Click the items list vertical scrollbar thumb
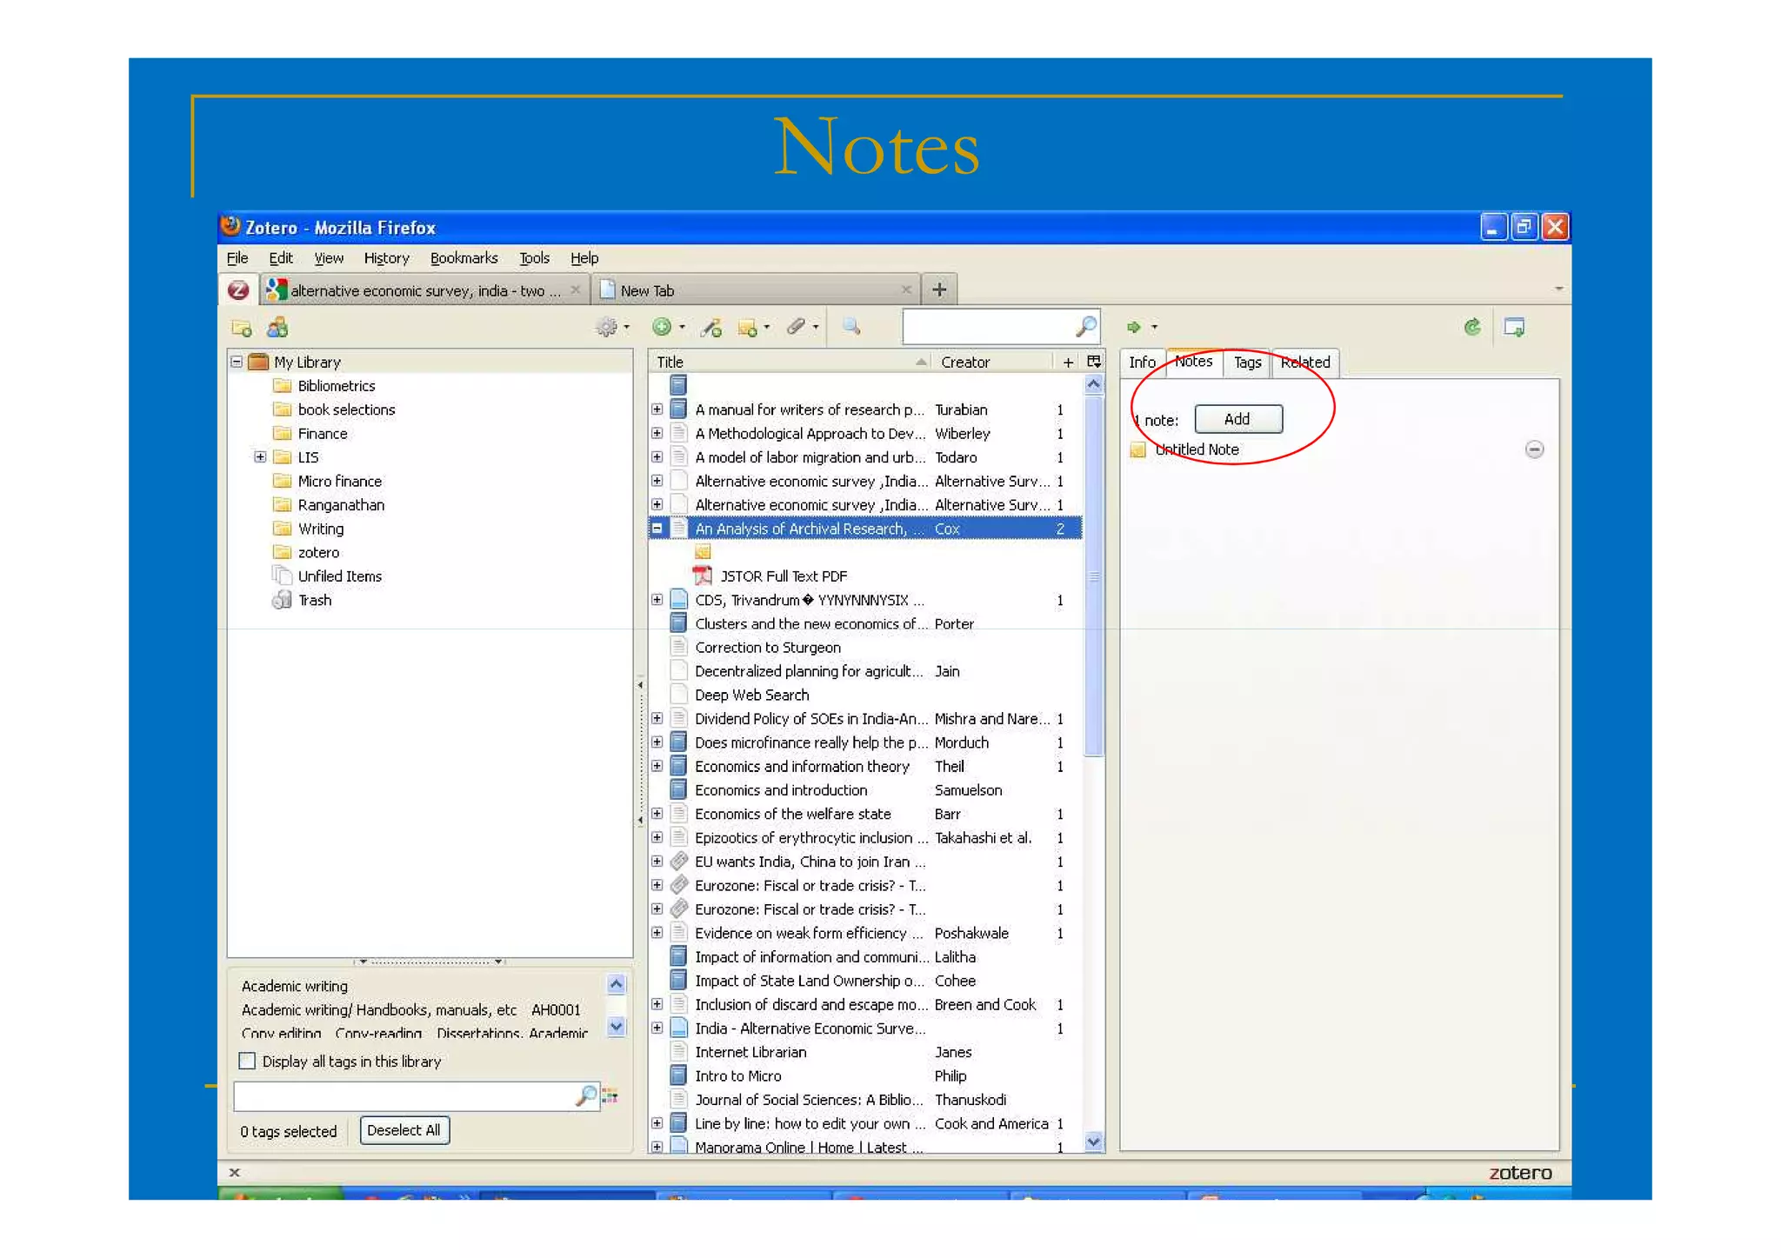The height and width of the screenshot is (1258, 1781). point(1093,576)
